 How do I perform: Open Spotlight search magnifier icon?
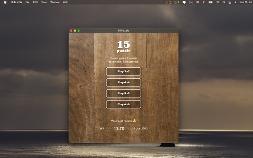224,2
